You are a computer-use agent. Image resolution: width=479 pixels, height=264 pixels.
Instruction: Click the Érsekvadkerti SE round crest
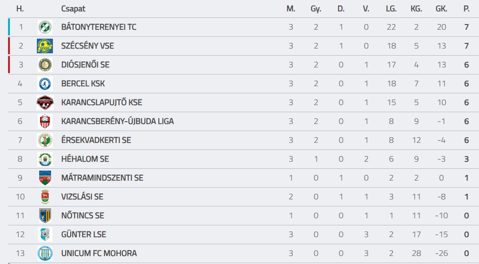pyautogui.click(x=45, y=140)
